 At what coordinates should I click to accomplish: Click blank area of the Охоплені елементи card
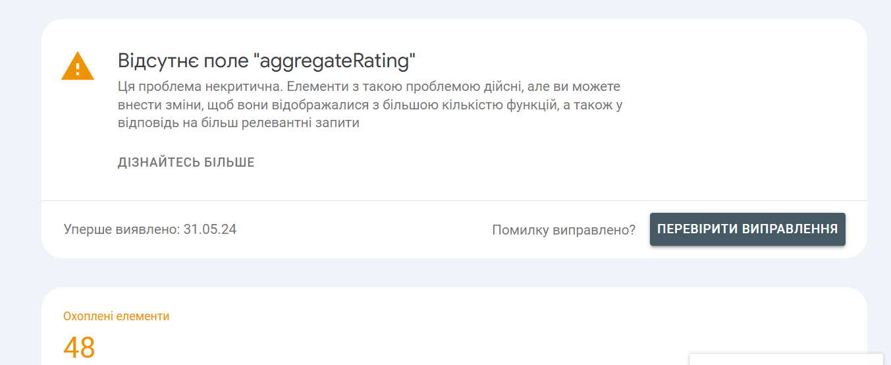(428, 329)
